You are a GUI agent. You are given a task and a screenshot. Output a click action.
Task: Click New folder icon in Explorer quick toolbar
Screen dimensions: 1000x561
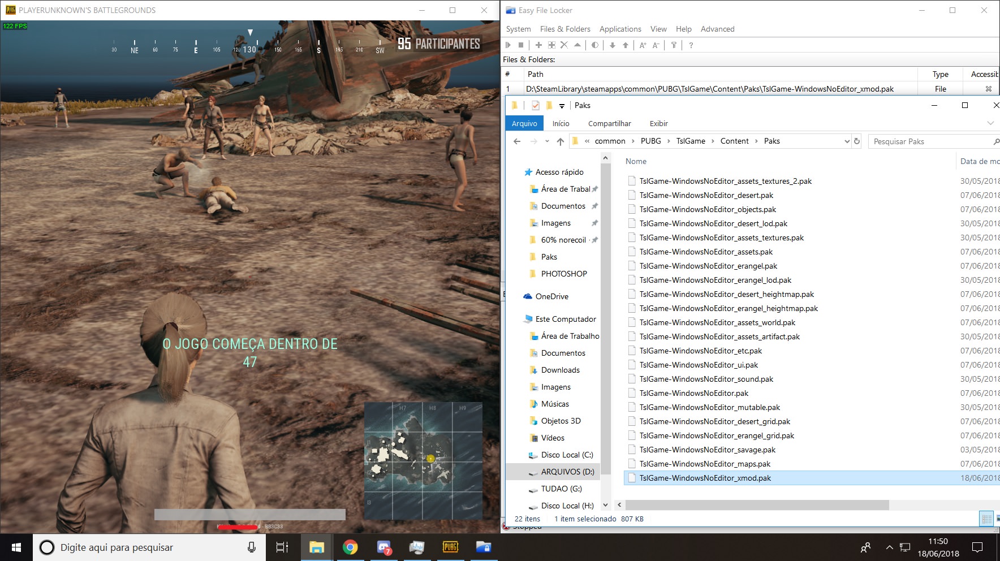click(549, 105)
